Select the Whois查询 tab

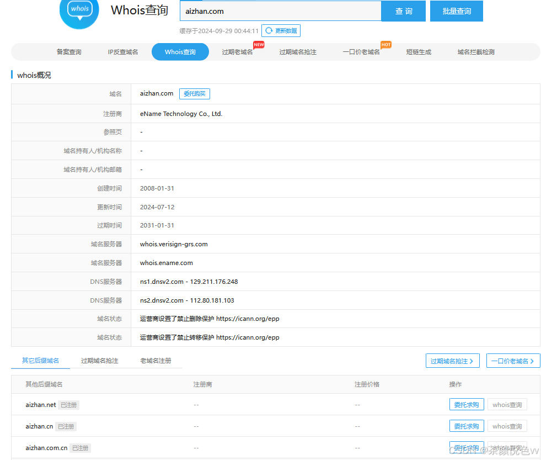180,52
